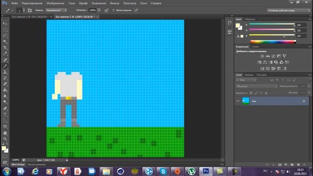313x176 pixels.
Task: Click the zoom percentage field in status bar
Action: point(15,160)
